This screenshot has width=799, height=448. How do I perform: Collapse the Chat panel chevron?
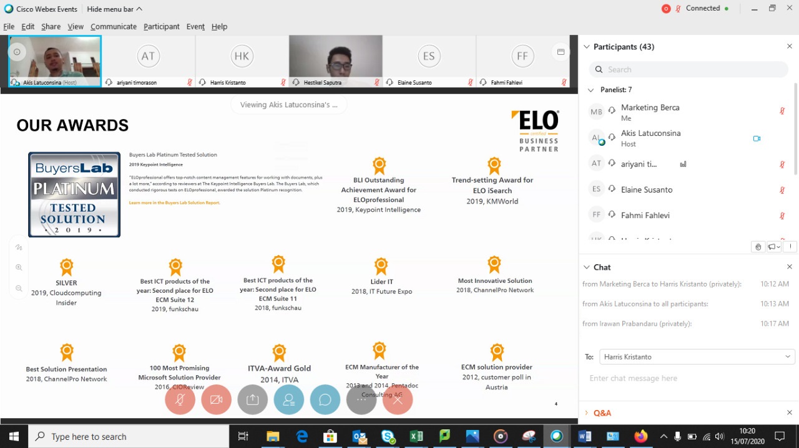pyautogui.click(x=586, y=267)
